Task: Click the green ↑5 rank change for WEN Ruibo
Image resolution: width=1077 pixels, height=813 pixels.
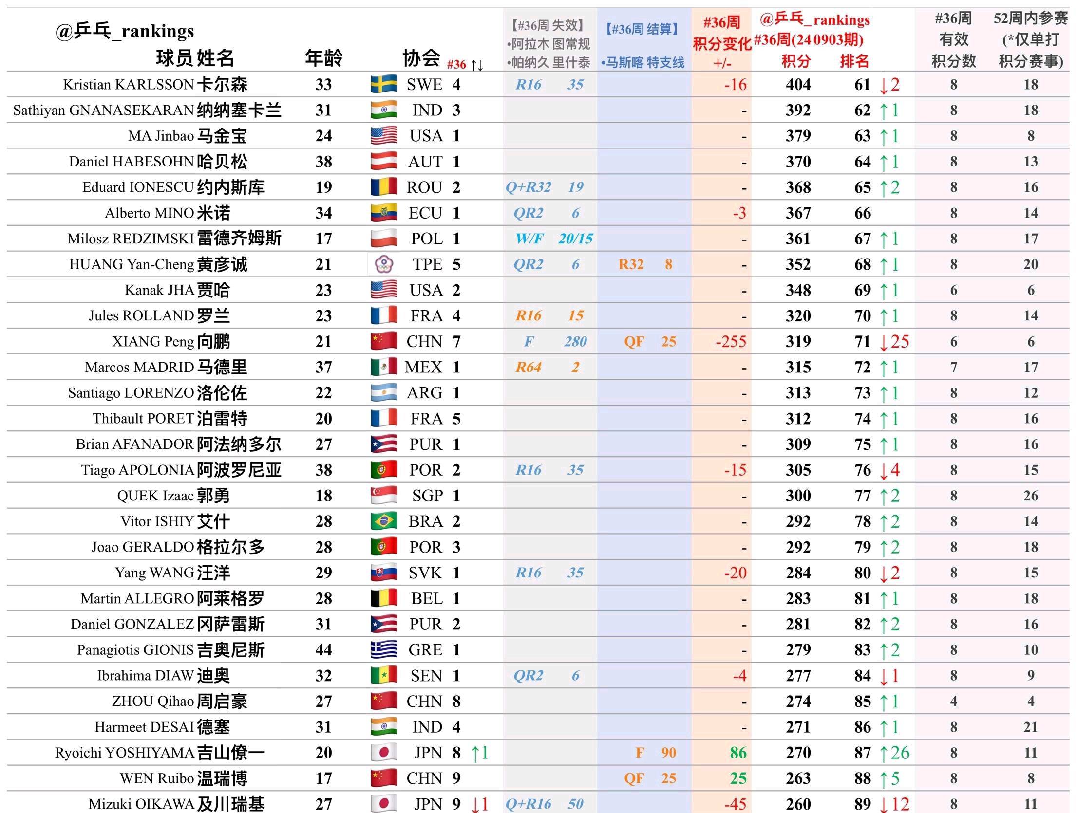Action: pos(889,778)
